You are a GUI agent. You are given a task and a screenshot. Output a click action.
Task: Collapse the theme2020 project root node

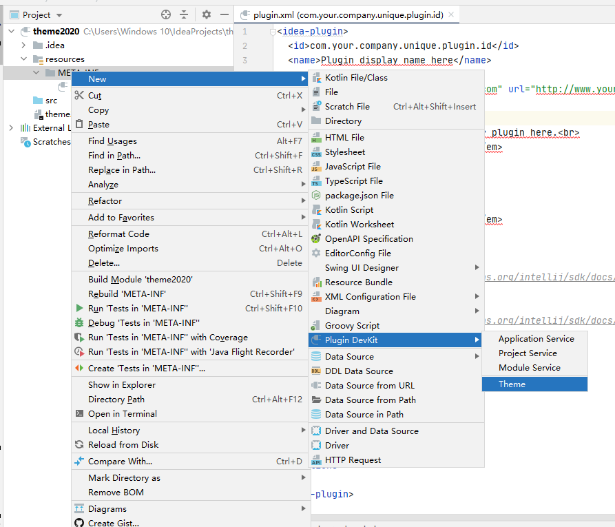[12, 31]
